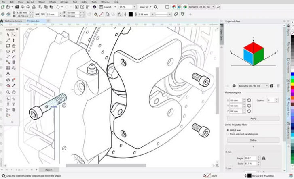294x179 pixels.
Task: Select the Polygon tool in Toolbox
Action: (14, 46)
